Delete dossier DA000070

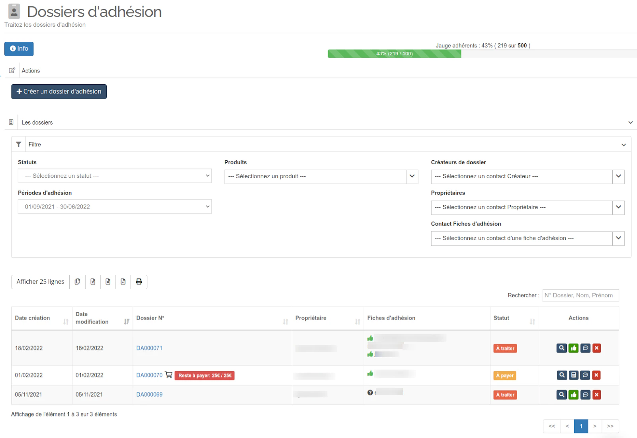pyautogui.click(x=596, y=375)
